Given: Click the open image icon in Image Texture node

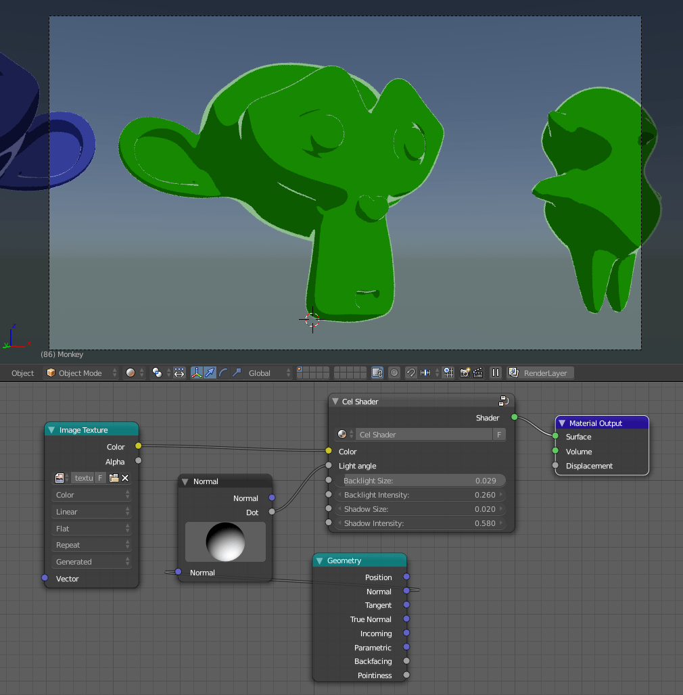Looking at the screenshot, I should click(114, 478).
